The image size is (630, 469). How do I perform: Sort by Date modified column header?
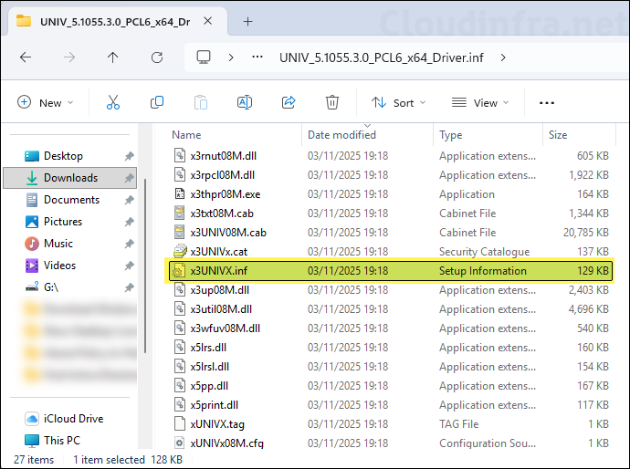pyautogui.click(x=341, y=135)
